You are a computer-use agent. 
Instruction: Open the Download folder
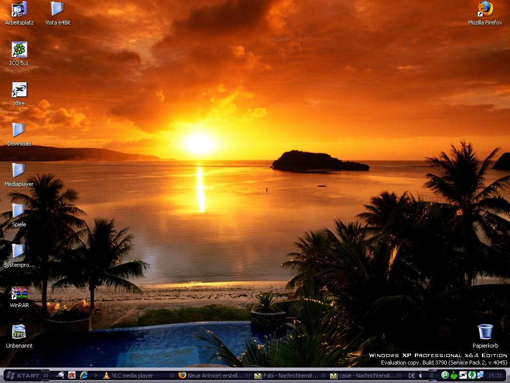pos(19,131)
